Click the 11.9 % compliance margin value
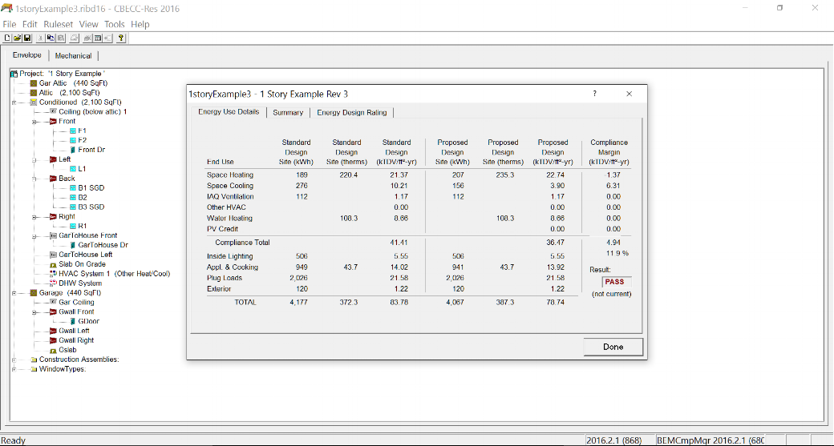834x446 pixels. (617, 253)
